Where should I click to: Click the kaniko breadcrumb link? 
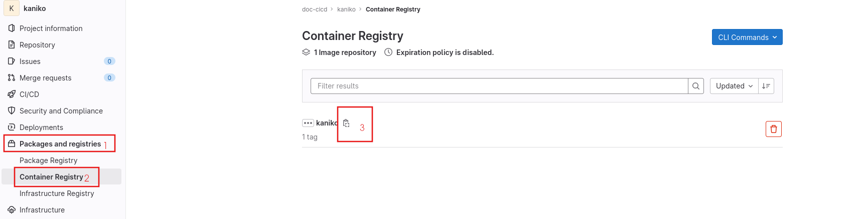pos(346,9)
